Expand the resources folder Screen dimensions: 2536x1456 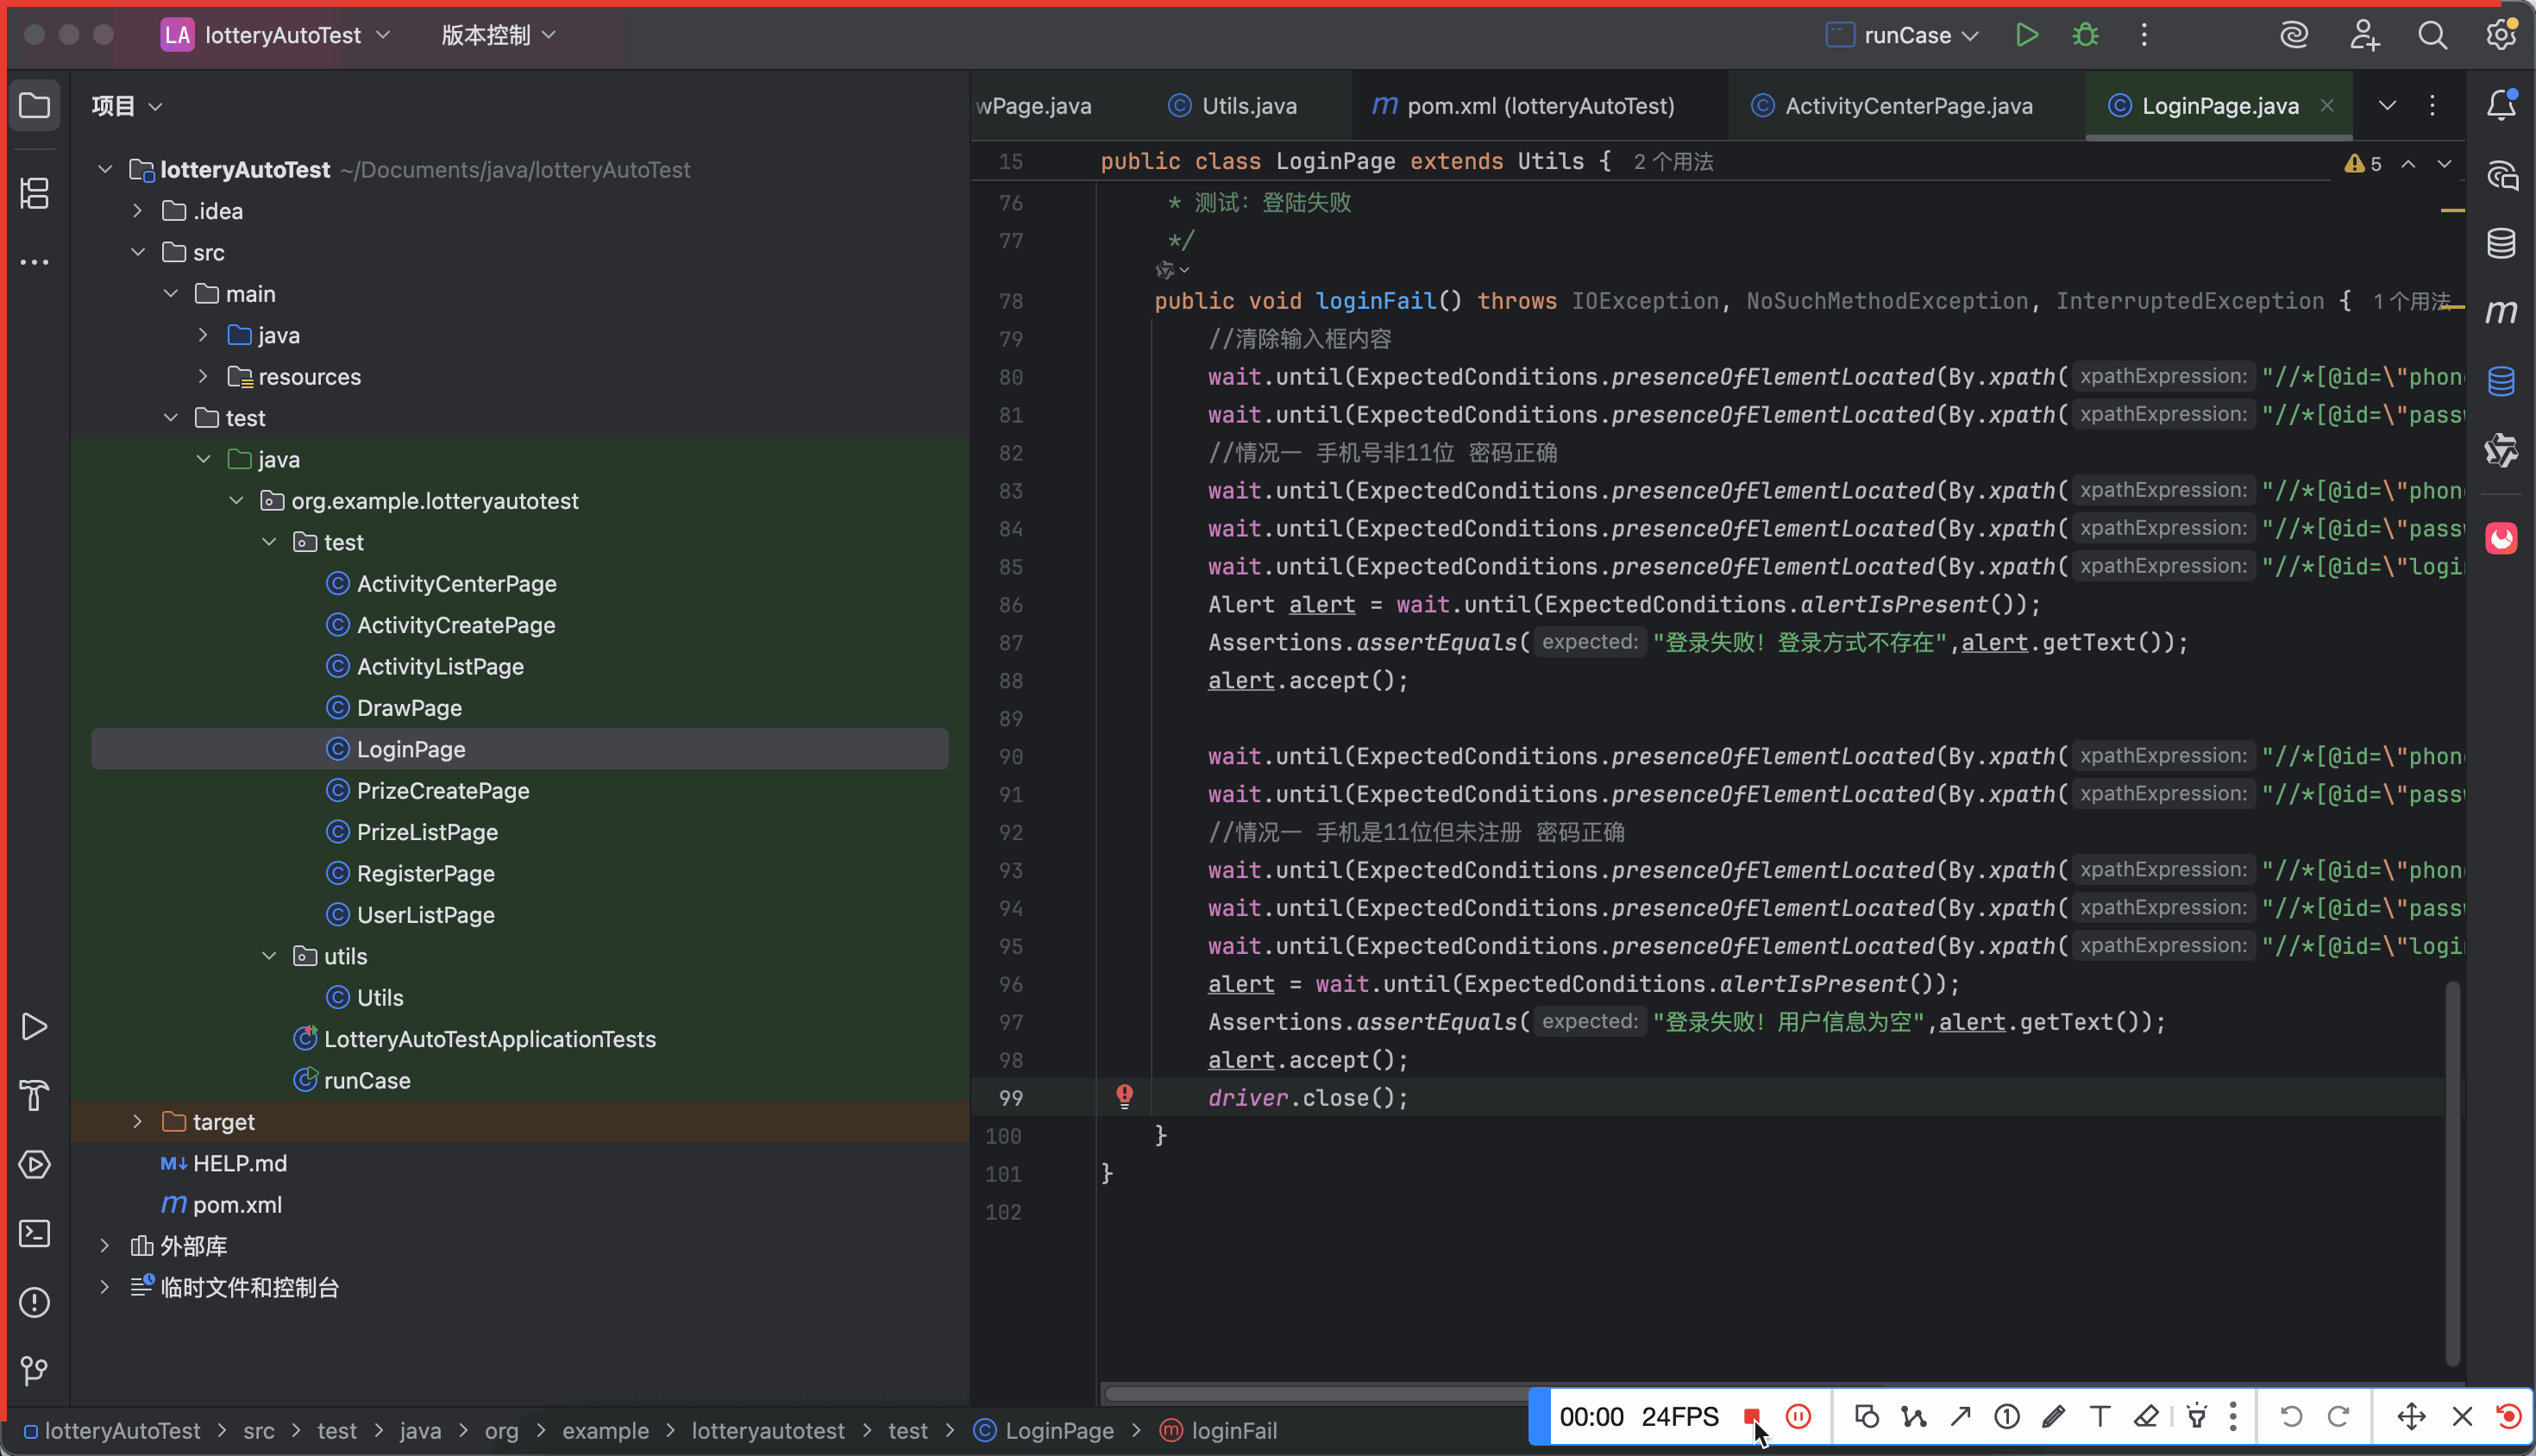click(203, 376)
